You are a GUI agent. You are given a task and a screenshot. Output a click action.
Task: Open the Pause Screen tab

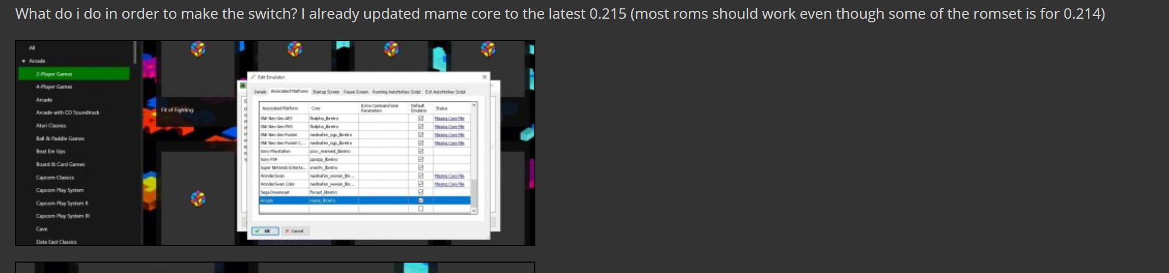point(356,92)
